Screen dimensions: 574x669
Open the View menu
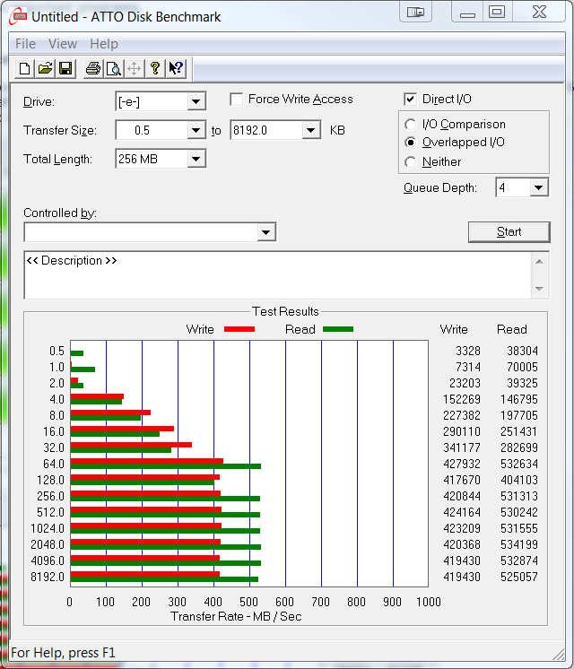point(63,44)
